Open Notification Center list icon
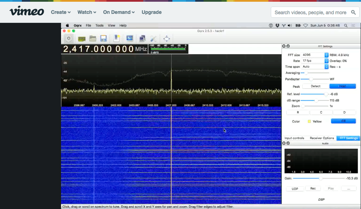This screenshot has height=209, width=361. 353,26
